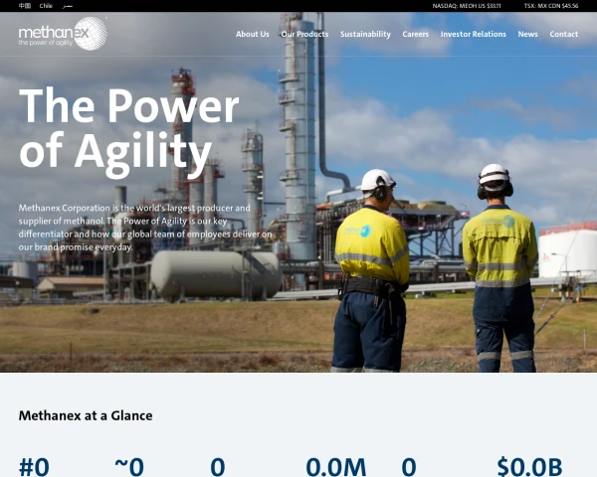Click the Methanex globe logo
The width and height of the screenshot is (597, 477).
(63, 34)
